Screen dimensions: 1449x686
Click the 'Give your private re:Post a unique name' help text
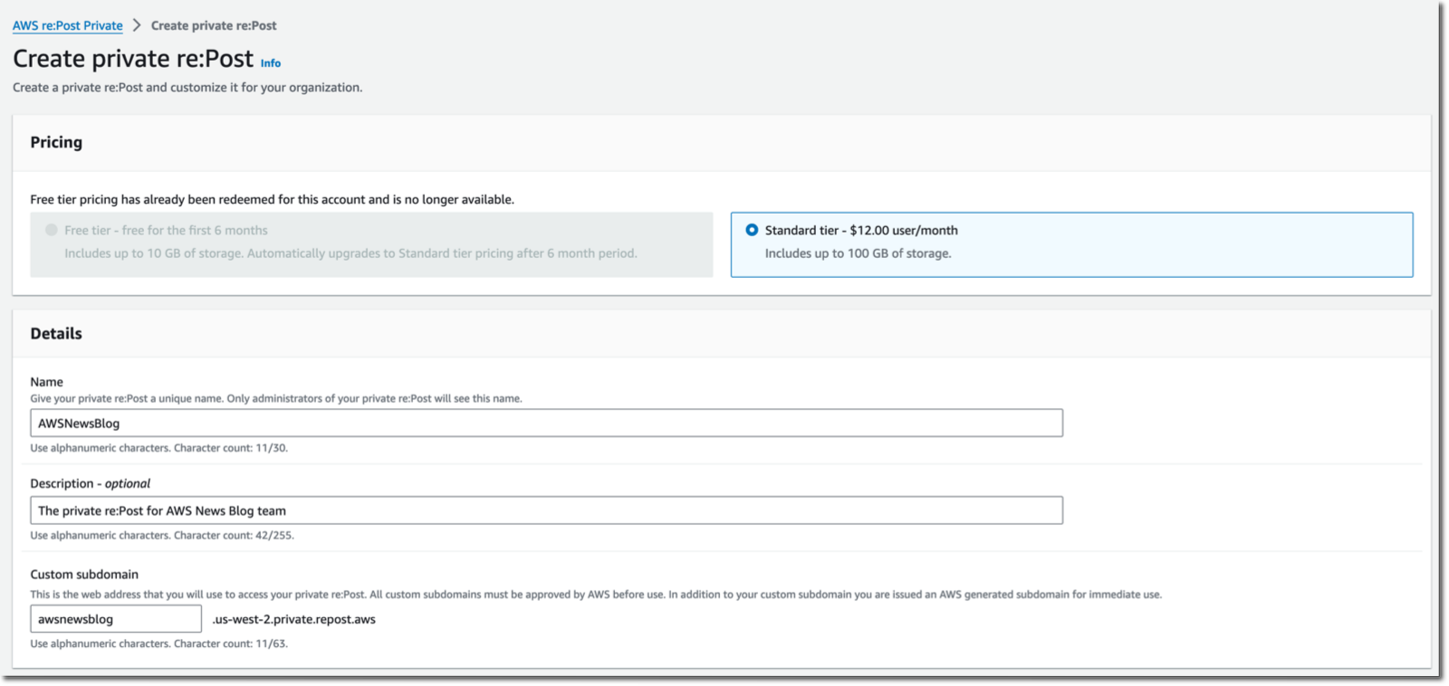pyautogui.click(x=276, y=398)
